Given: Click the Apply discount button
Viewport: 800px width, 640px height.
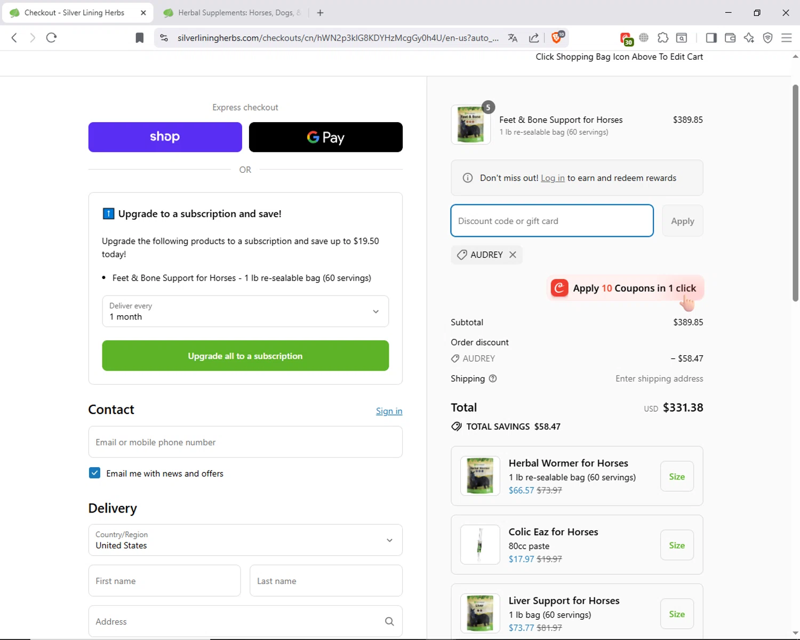Looking at the screenshot, I should [683, 221].
